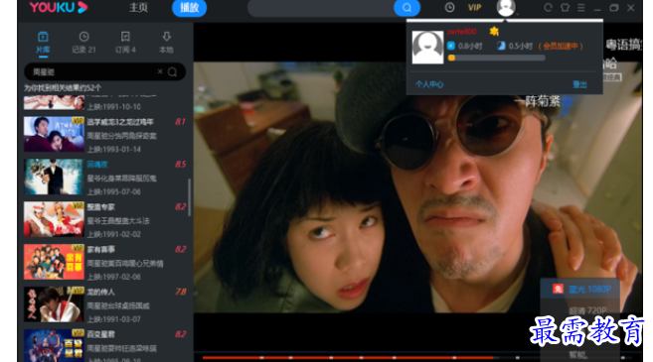653x362 pixels.
Task: Click the top search bar input
Action: pyautogui.click(x=321, y=8)
